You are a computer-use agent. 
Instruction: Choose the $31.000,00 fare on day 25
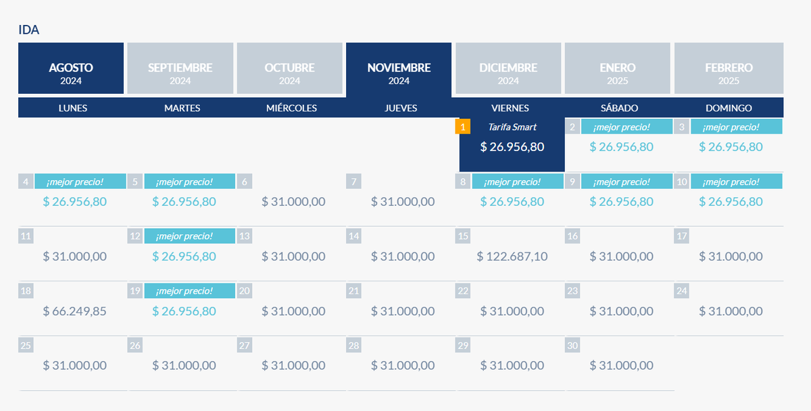(74, 365)
